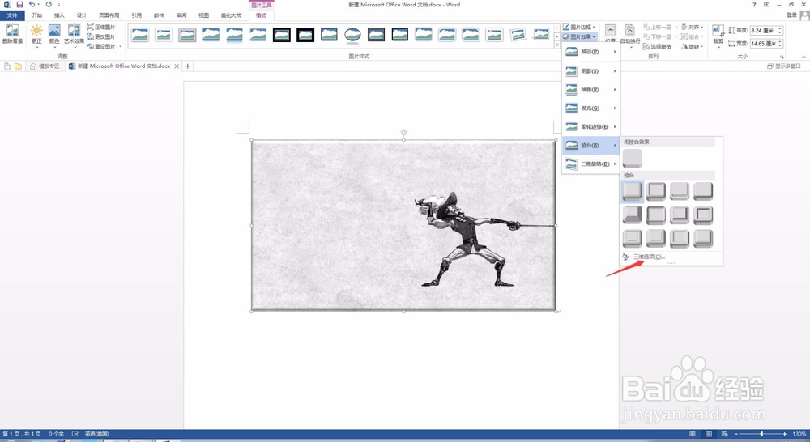Click the redo/repeat icon in quick access toolbar
This screenshot has width=810, height=442.
(49, 5)
